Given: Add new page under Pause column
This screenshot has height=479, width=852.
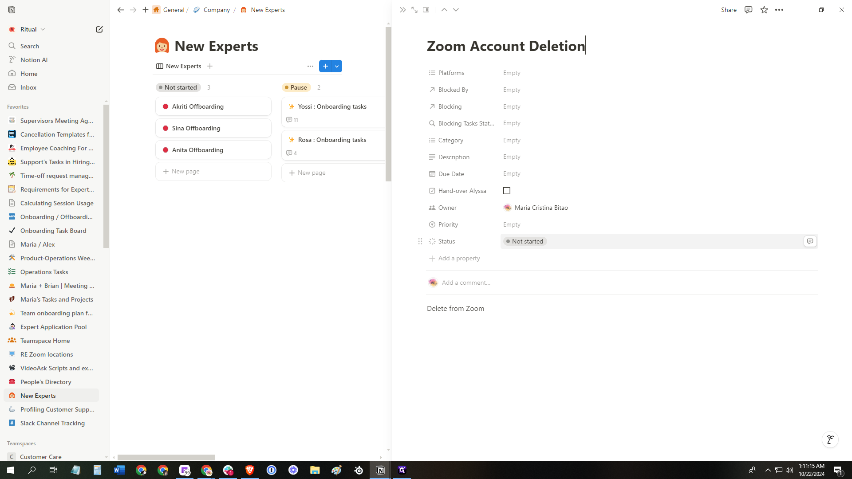Looking at the screenshot, I should point(333,173).
